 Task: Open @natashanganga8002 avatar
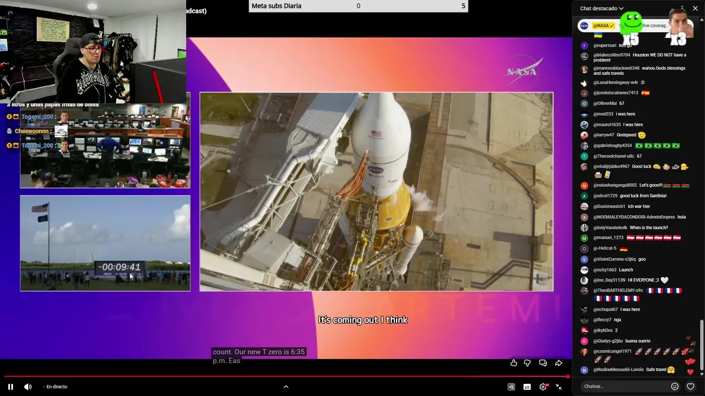pos(584,185)
